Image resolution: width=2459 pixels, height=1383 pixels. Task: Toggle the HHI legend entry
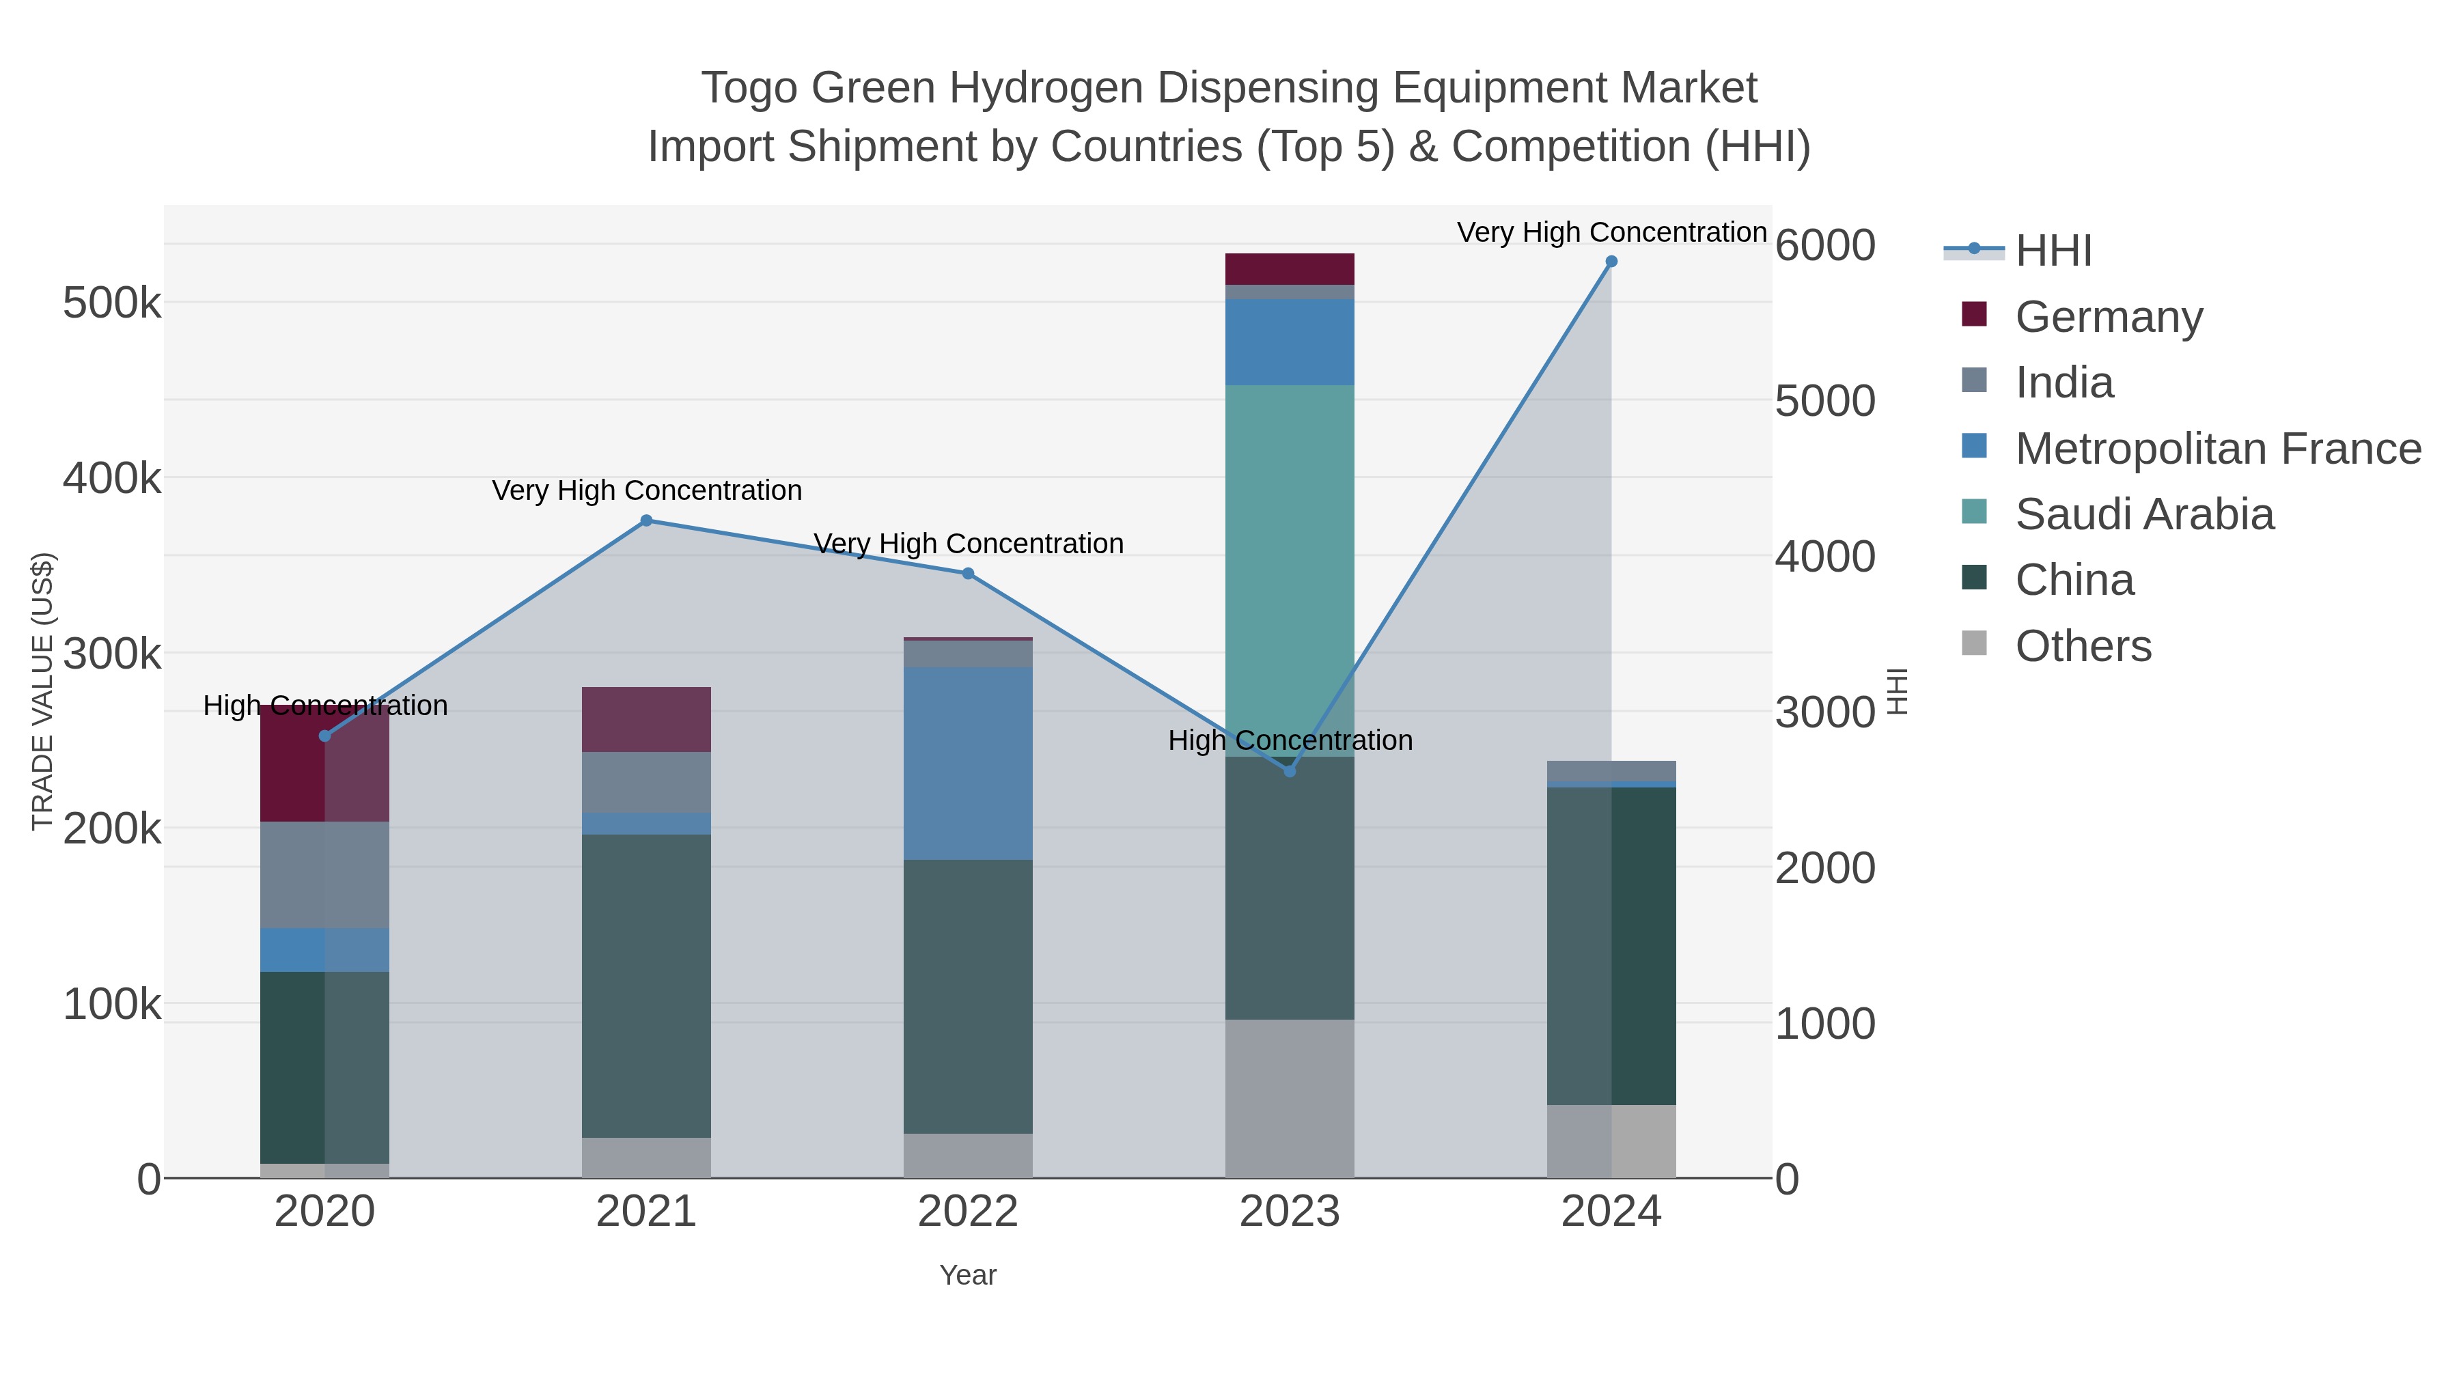click(x=2018, y=250)
